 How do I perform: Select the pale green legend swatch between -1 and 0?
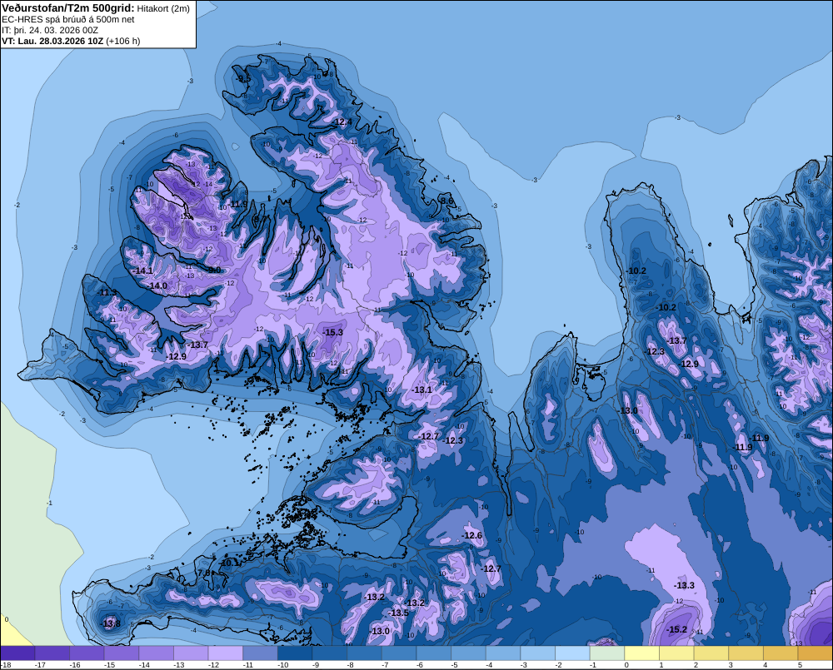(607, 653)
